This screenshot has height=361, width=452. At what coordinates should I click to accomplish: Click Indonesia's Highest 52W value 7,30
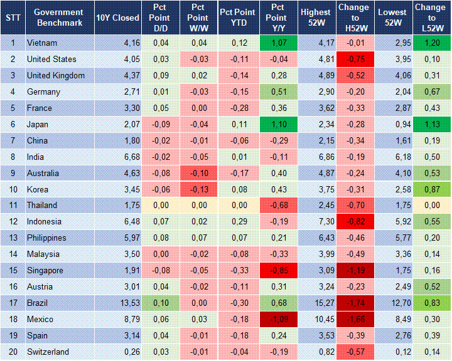click(x=316, y=222)
